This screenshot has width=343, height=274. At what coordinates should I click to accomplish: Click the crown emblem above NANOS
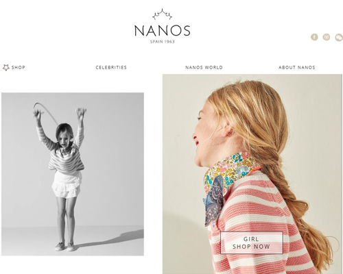point(163,14)
